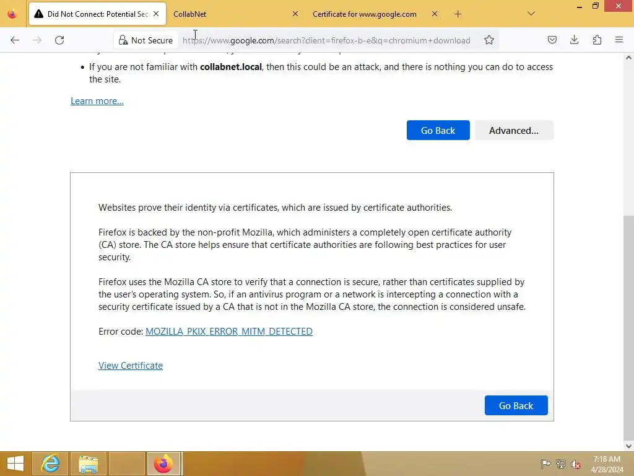634x476 pixels.
Task: Open the Save to Pocket icon
Action: click(552, 40)
